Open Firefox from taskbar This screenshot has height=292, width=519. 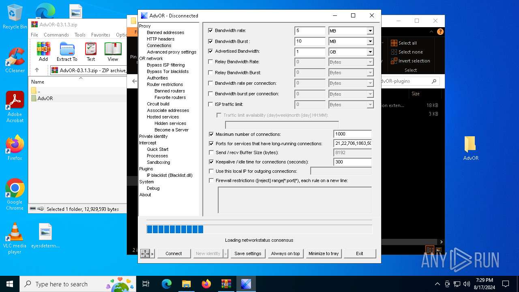point(206,284)
